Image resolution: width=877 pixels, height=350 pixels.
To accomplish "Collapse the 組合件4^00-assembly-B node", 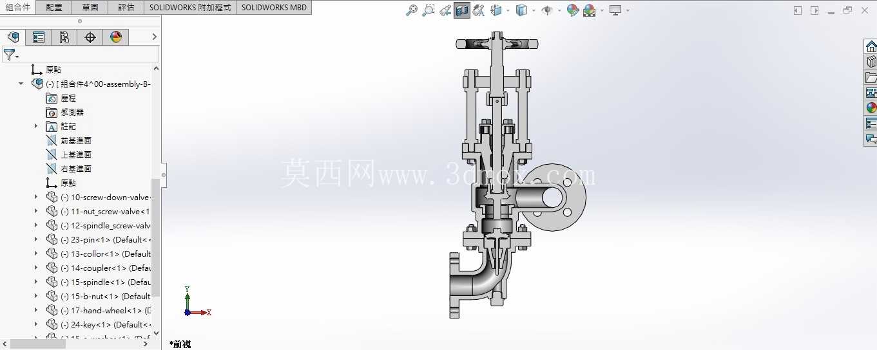I will point(21,84).
